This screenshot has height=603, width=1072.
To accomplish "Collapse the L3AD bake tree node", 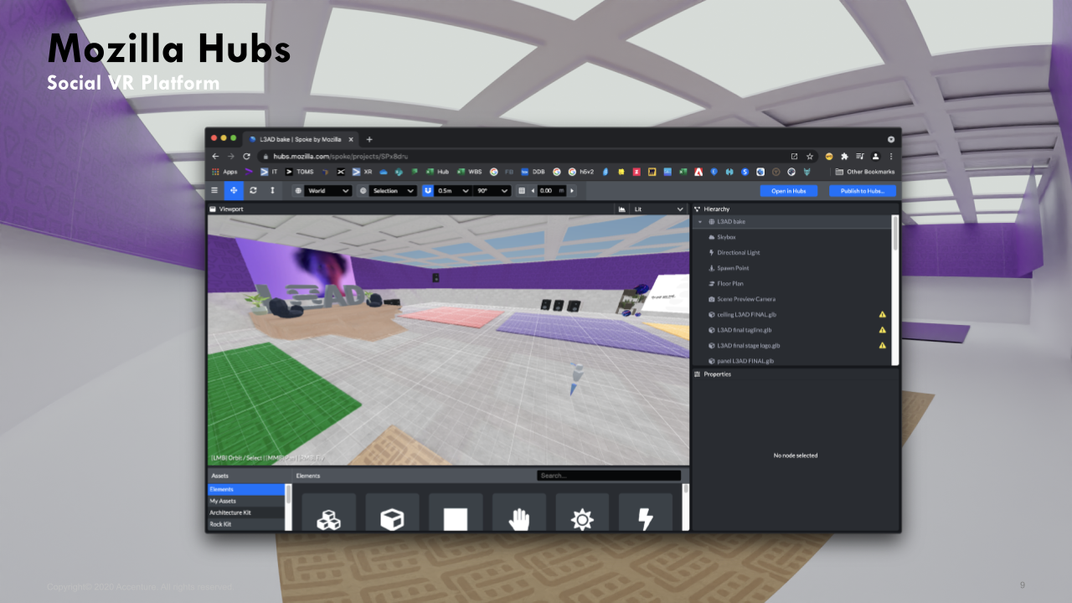I will [x=700, y=222].
